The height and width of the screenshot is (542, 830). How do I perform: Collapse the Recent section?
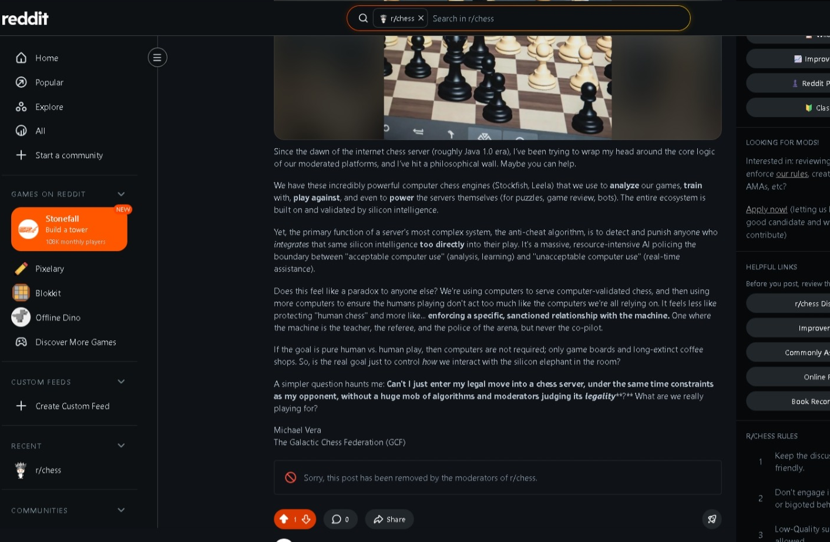(121, 446)
